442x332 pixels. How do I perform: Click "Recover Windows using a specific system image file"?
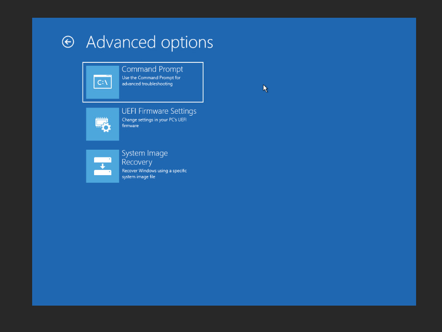[x=153, y=174]
